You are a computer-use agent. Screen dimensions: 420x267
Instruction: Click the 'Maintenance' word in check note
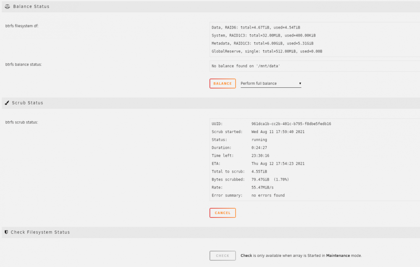point(338,256)
